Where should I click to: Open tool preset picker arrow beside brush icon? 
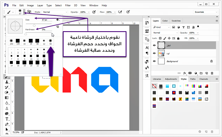point(13,12)
